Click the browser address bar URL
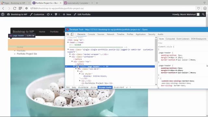This screenshot has height=117, width=208. click(x=57, y=8)
